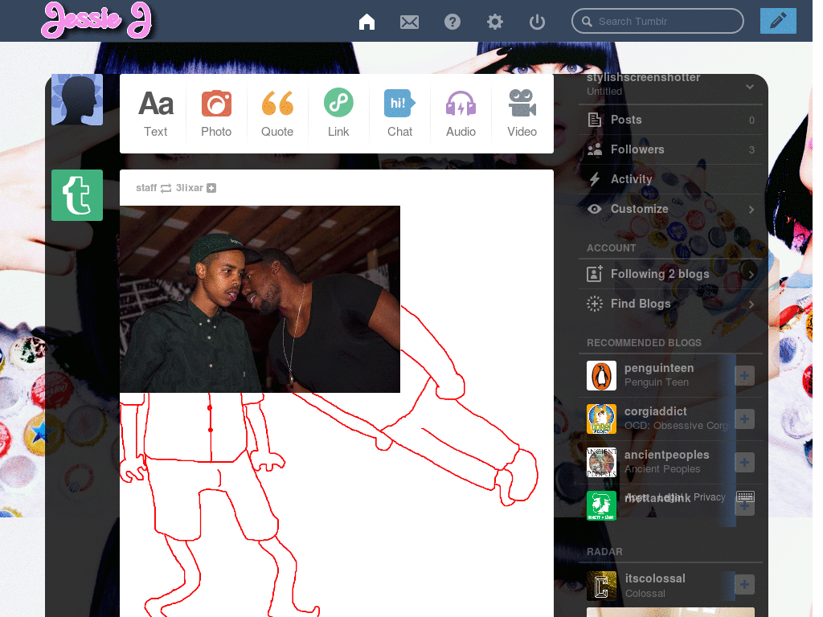
Task: Follow itscolossal with plus button
Action: tap(744, 585)
